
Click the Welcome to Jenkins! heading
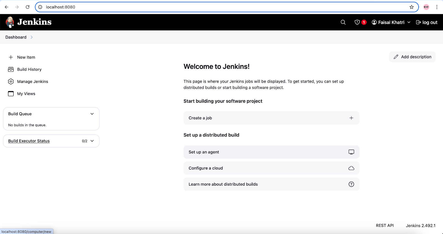217,67
